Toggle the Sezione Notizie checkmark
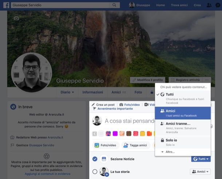The width and height of the screenshot is (222, 179). pos(95,159)
